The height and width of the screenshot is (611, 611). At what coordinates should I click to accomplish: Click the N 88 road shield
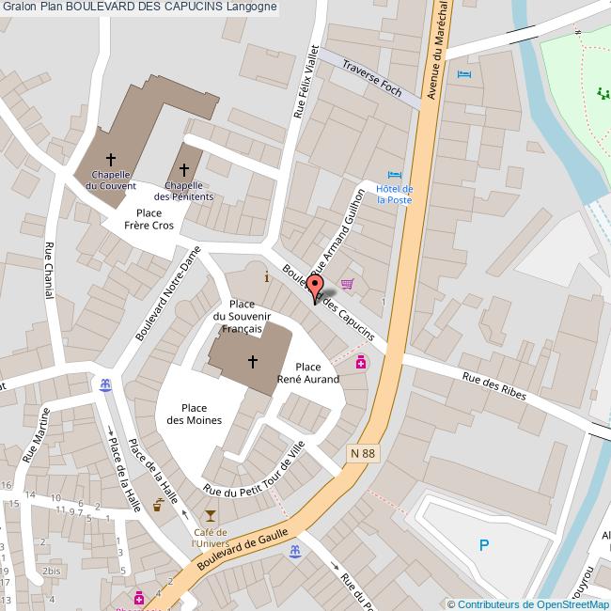point(363,453)
